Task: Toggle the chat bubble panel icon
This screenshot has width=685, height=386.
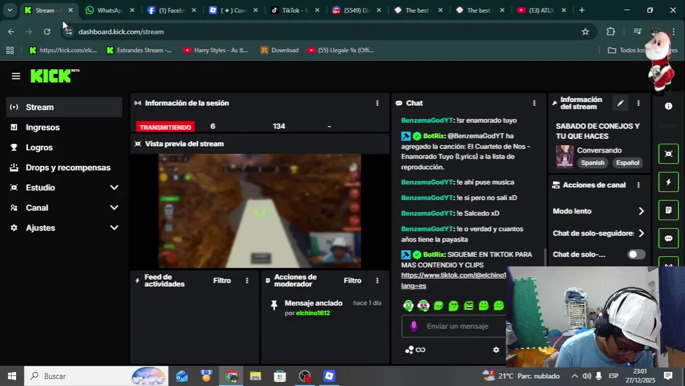Action: coord(668,239)
